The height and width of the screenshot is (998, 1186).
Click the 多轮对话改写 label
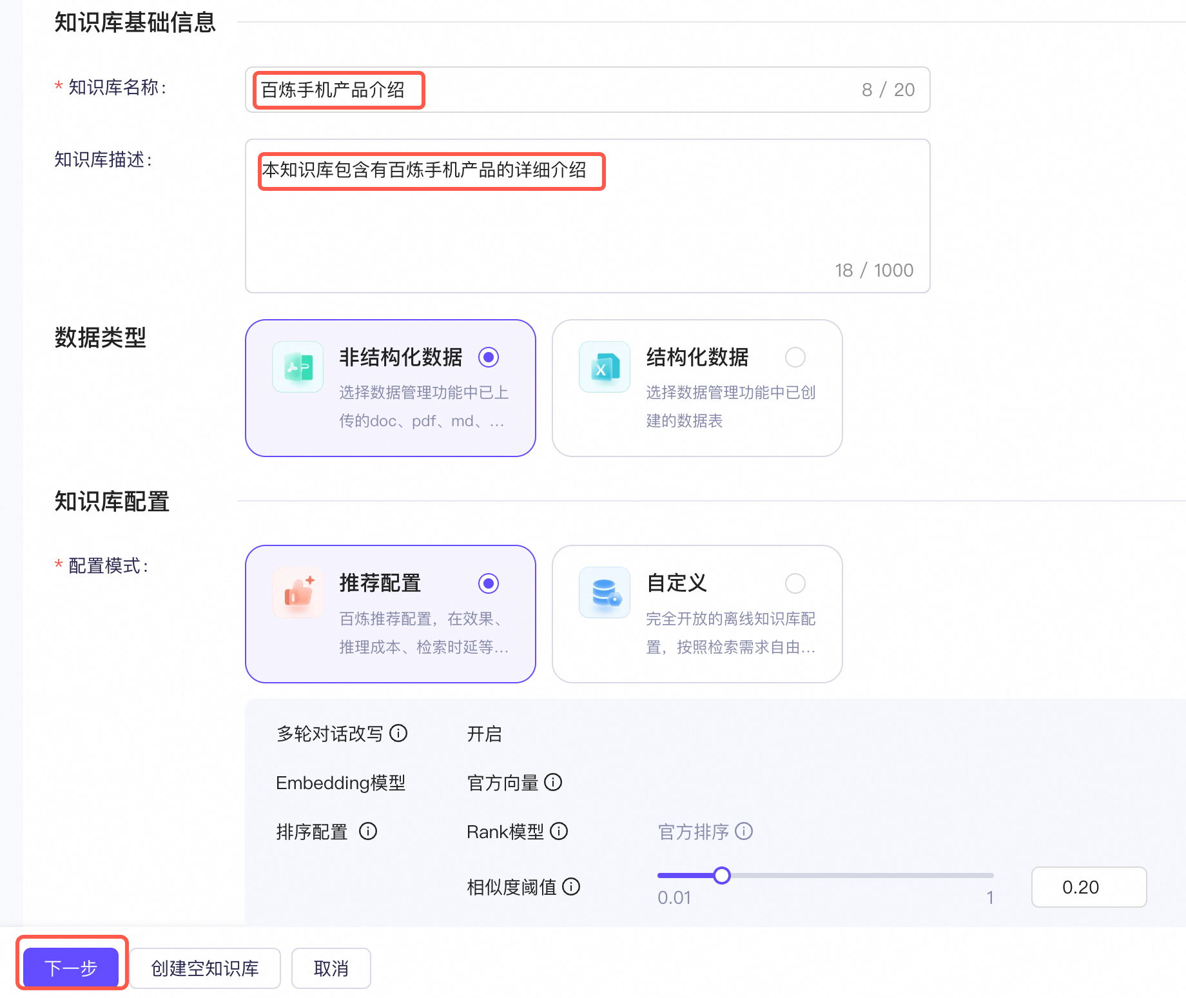(x=330, y=734)
